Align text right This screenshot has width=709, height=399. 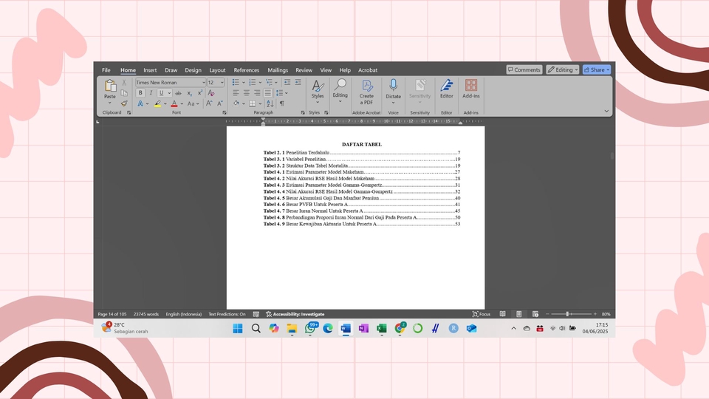coord(257,93)
